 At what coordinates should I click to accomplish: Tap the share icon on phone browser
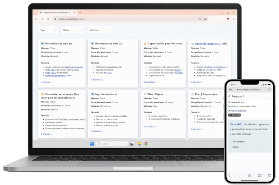pos(250,175)
